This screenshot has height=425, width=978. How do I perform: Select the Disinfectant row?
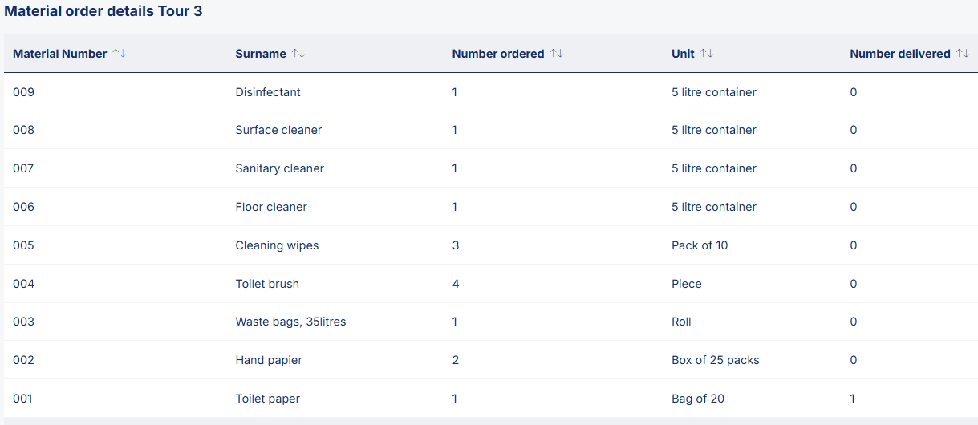pos(268,92)
